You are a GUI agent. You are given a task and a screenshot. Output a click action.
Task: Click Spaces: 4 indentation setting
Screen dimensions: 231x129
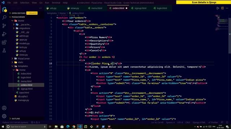(170, 123)
